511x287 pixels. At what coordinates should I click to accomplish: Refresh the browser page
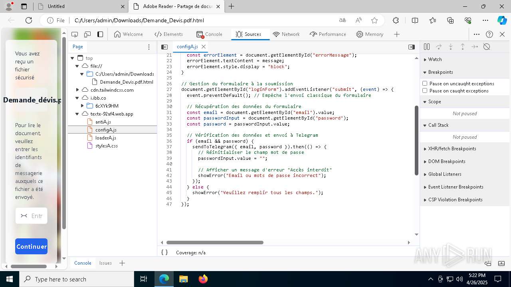[29, 20]
